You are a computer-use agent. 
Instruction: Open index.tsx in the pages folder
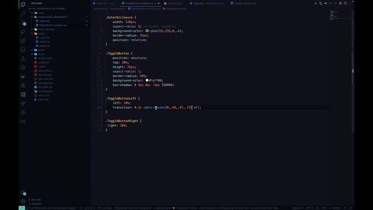(x=44, y=41)
